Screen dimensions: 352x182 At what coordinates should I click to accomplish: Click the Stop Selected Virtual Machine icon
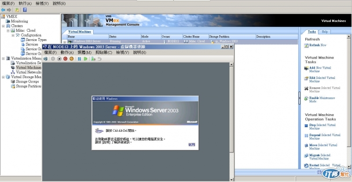tap(306, 126)
